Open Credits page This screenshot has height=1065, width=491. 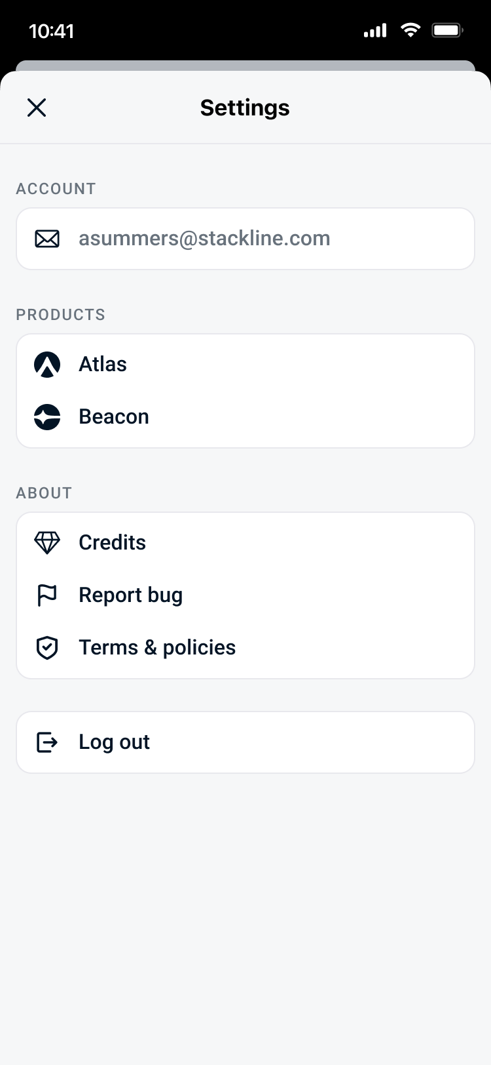(x=113, y=543)
